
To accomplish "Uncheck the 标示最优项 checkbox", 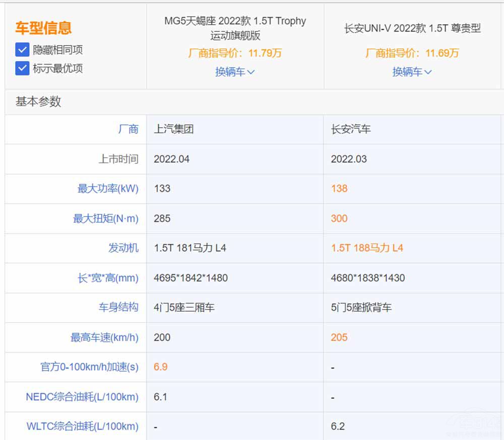I will tap(22, 68).
